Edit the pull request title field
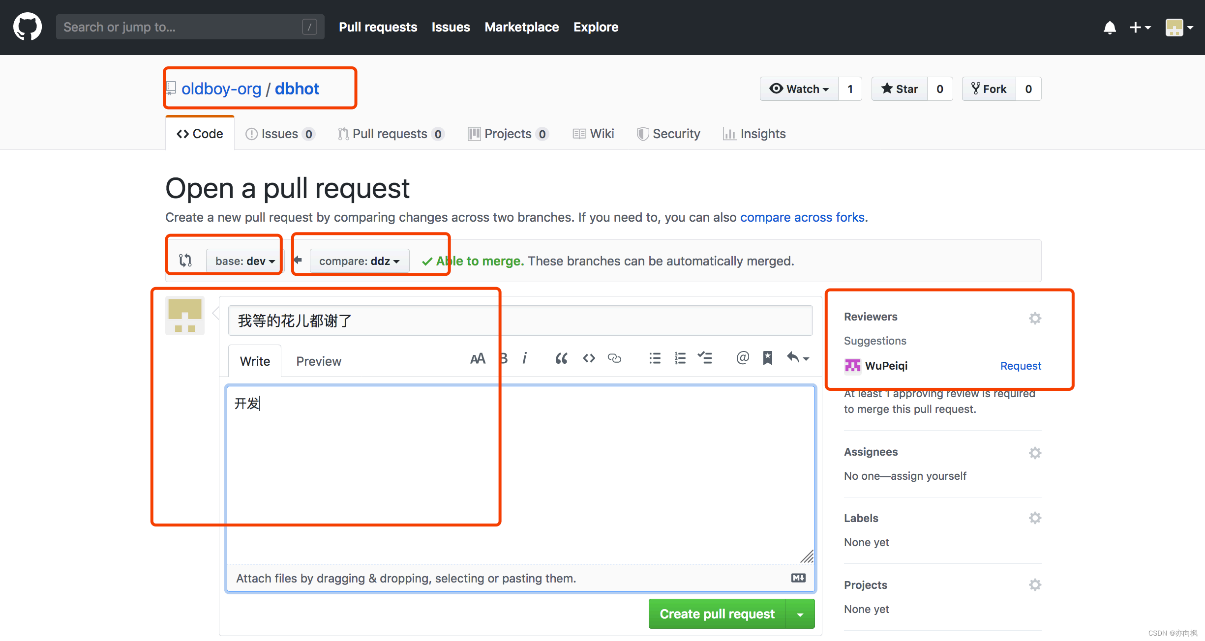This screenshot has width=1205, height=641. pyautogui.click(x=520, y=320)
